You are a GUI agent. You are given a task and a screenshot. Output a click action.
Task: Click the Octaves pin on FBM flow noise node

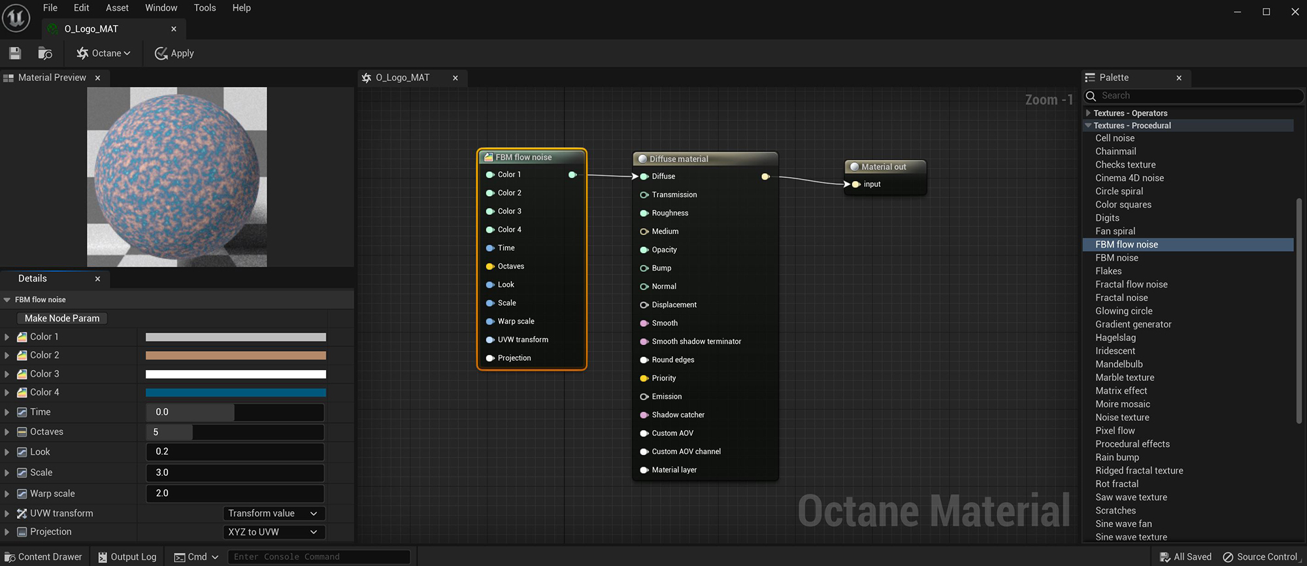[x=490, y=266]
